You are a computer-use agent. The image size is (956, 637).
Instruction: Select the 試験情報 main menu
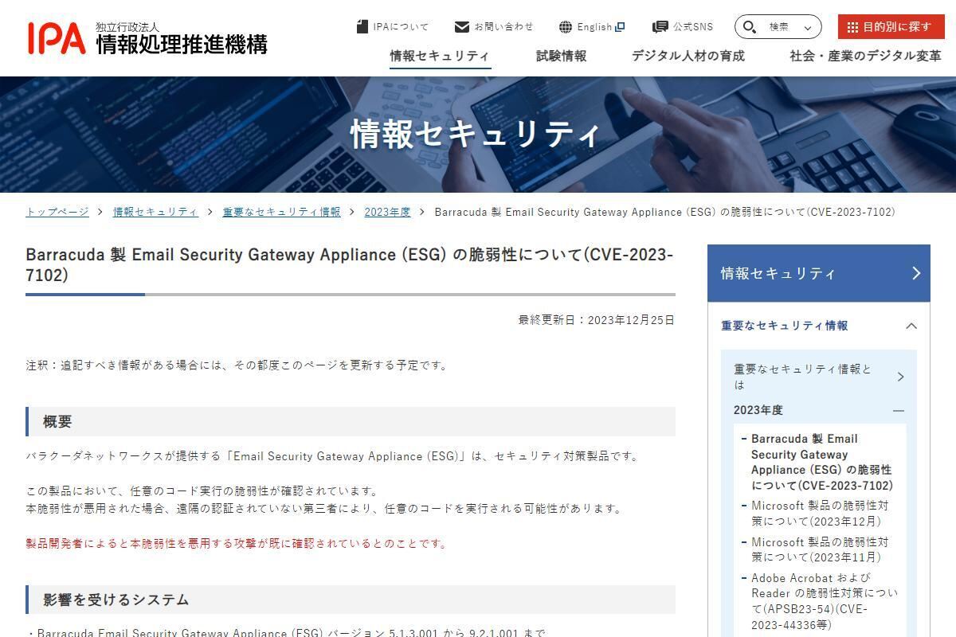561,56
